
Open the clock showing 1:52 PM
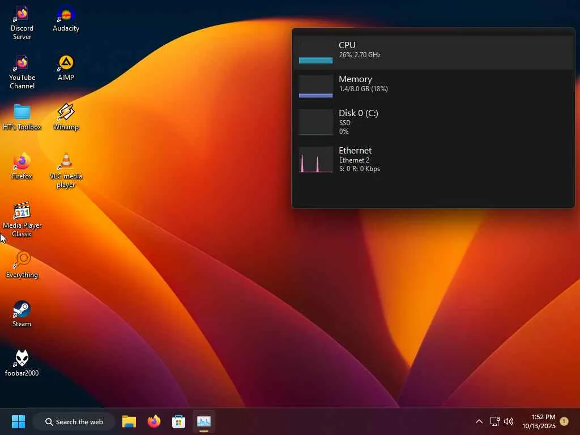click(539, 421)
